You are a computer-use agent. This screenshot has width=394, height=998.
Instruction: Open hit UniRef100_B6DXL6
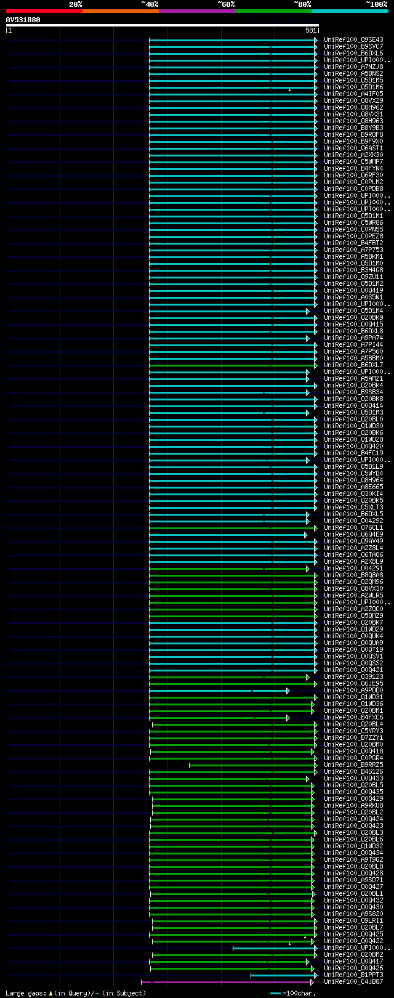pyautogui.click(x=353, y=54)
